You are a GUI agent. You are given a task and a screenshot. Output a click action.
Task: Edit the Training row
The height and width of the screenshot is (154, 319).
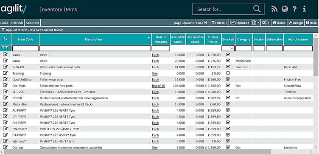[5, 73]
